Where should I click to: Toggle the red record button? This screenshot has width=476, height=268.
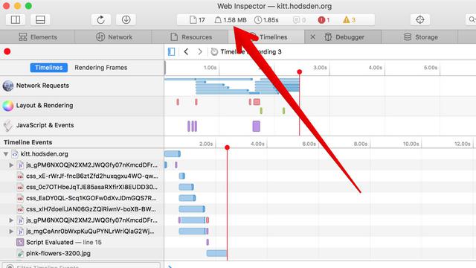7,51
